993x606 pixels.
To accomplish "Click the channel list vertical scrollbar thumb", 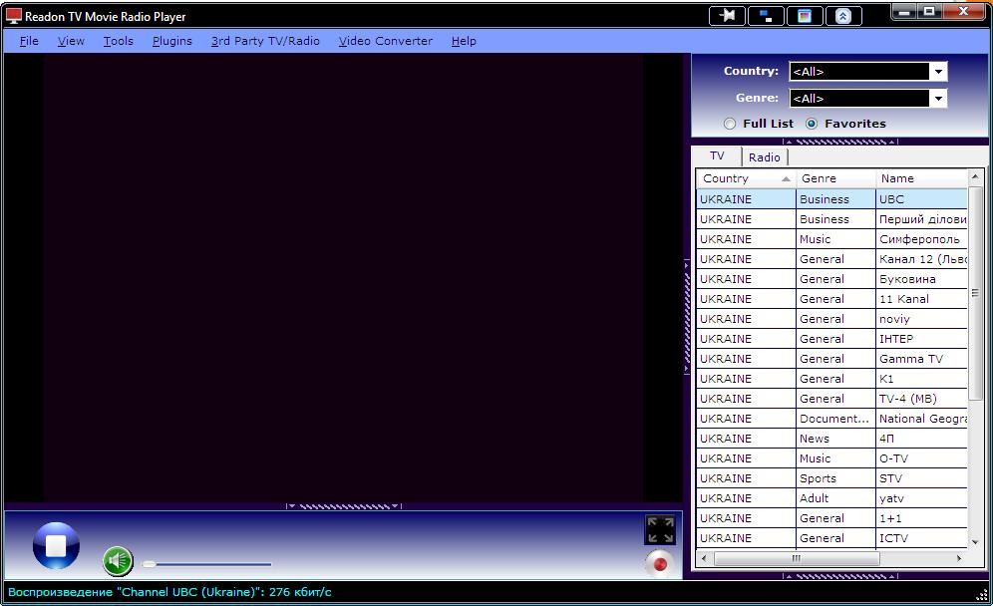I will pyautogui.click(x=975, y=293).
